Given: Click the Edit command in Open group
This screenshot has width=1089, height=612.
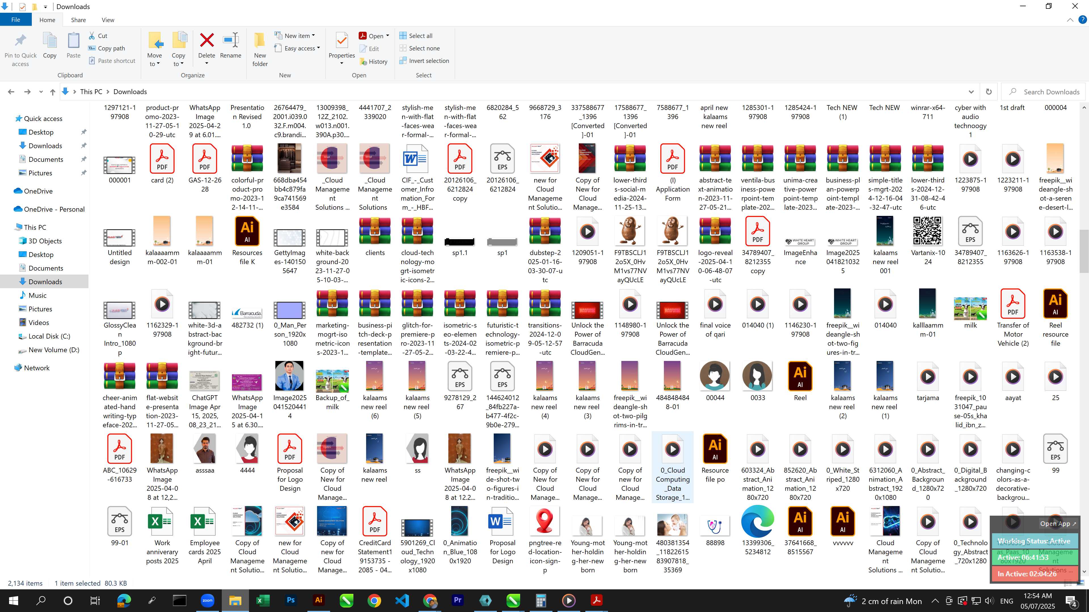Looking at the screenshot, I should pos(369,49).
